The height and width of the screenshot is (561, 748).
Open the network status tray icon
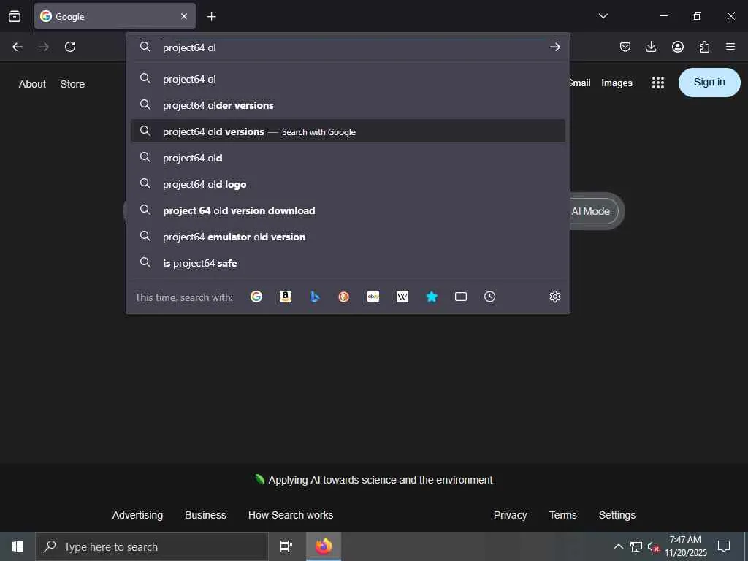point(636,546)
